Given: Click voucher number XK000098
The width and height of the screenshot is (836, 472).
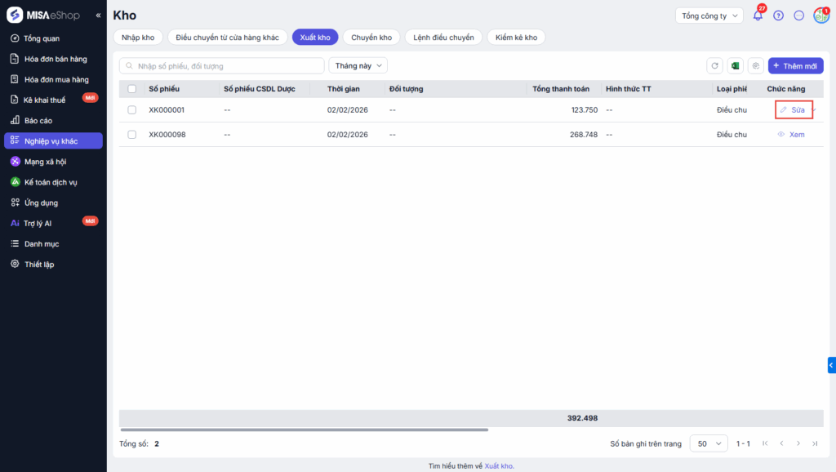Looking at the screenshot, I should pos(167,135).
